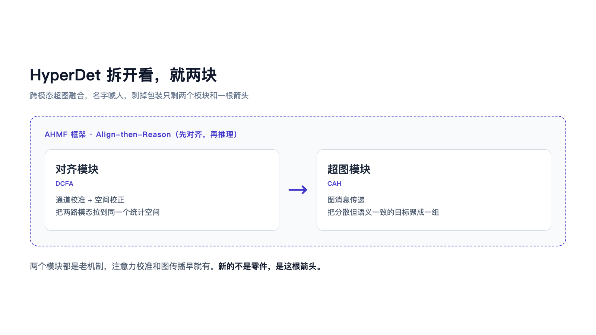
Task: Click the line '把两路模态拉到同一个统计空间'
Action: tap(108, 212)
